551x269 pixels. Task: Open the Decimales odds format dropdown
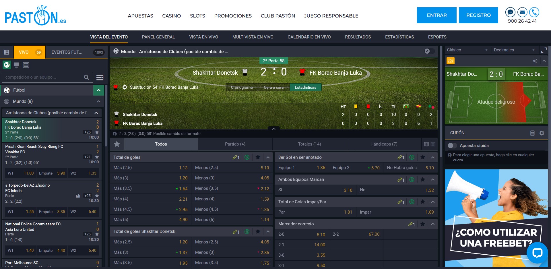tap(515, 50)
